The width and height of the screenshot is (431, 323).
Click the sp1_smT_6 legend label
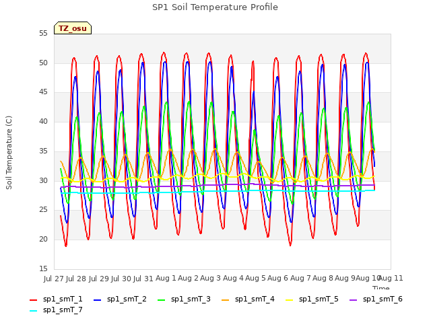tap(383, 299)
